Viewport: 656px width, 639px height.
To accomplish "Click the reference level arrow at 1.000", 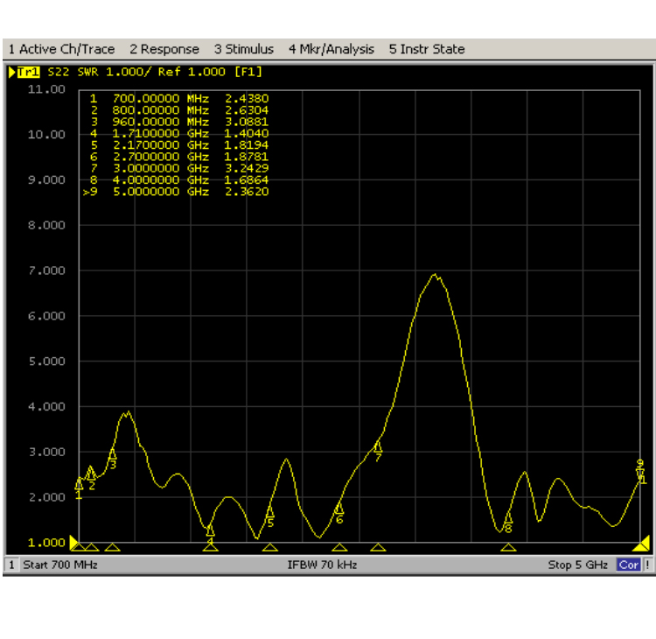I will coord(74,542).
